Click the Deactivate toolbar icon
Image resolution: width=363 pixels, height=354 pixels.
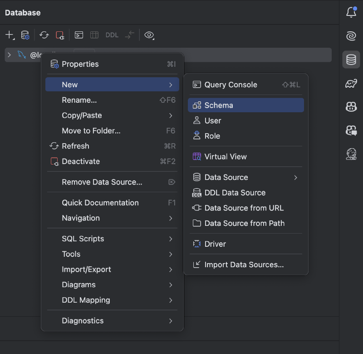tap(60, 35)
